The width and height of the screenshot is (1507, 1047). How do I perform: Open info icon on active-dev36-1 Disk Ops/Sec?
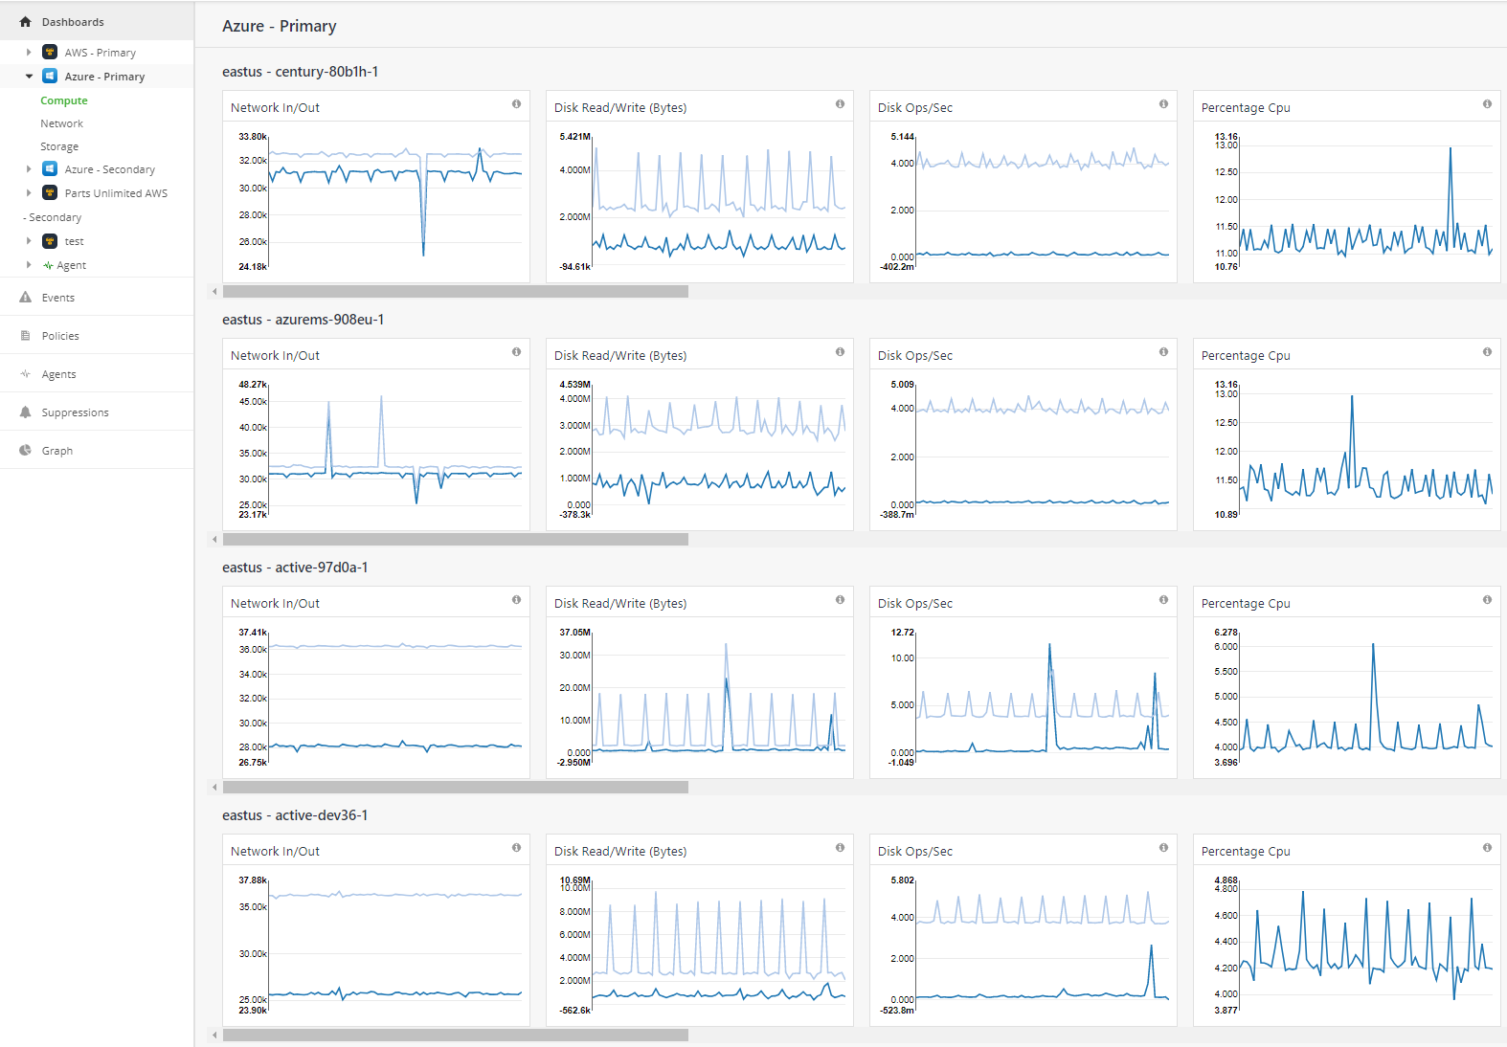click(x=1163, y=848)
